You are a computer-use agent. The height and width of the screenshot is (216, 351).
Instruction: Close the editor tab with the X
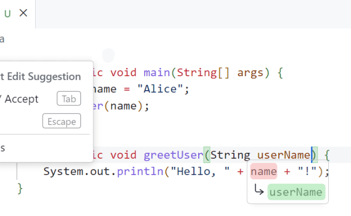23,13
